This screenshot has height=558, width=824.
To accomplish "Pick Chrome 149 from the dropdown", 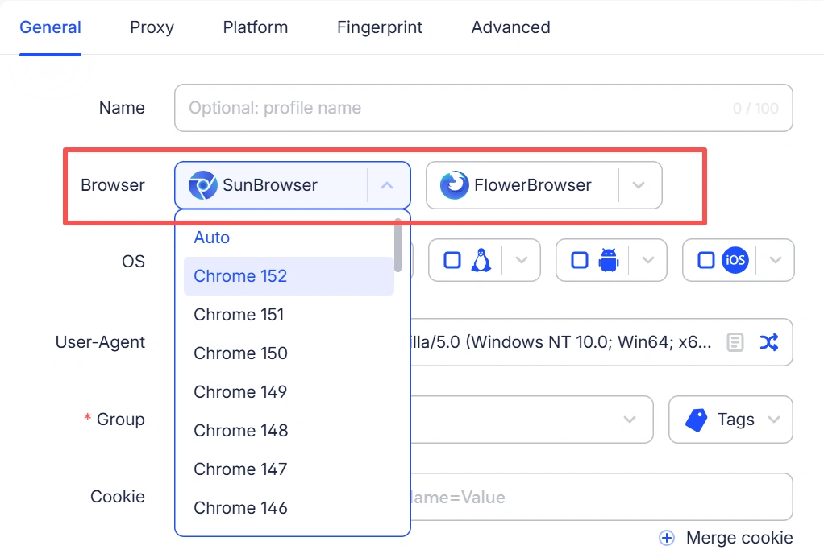I will tap(289, 391).
